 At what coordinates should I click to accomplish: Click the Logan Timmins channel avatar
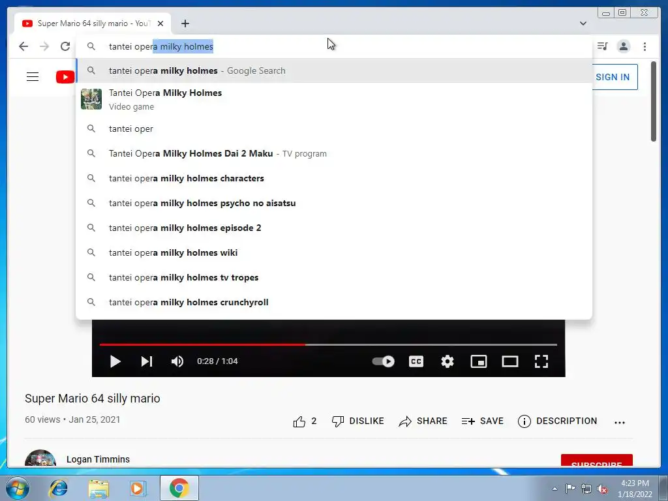coord(40,459)
